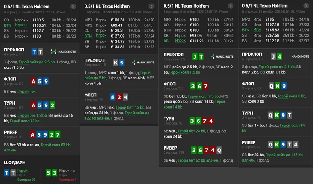Open BB Игрок link with €111.28 stack
Viewport: 313px width, 184px height.
pyautogui.click(x=180, y=41)
